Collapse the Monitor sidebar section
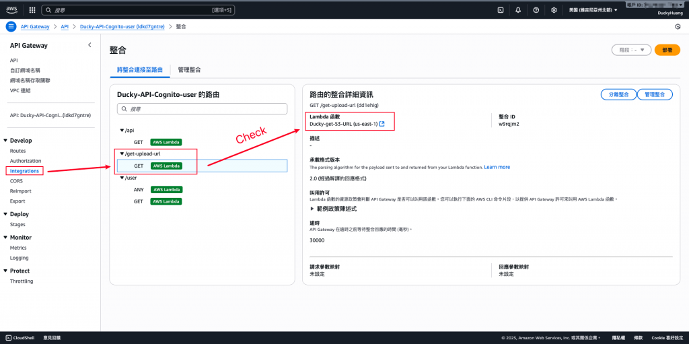The width and height of the screenshot is (689, 344). tap(5, 238)
